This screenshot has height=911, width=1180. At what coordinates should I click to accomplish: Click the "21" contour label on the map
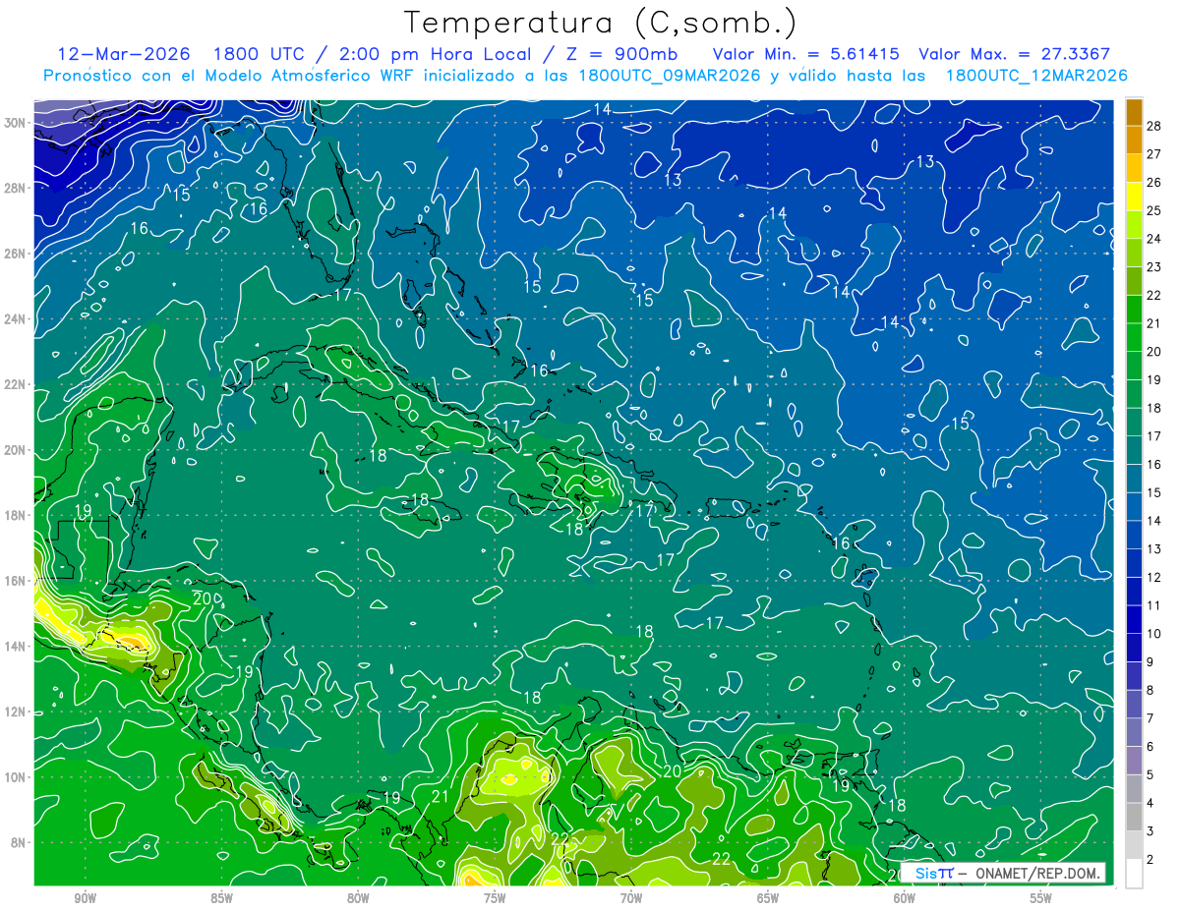(440, 796)
